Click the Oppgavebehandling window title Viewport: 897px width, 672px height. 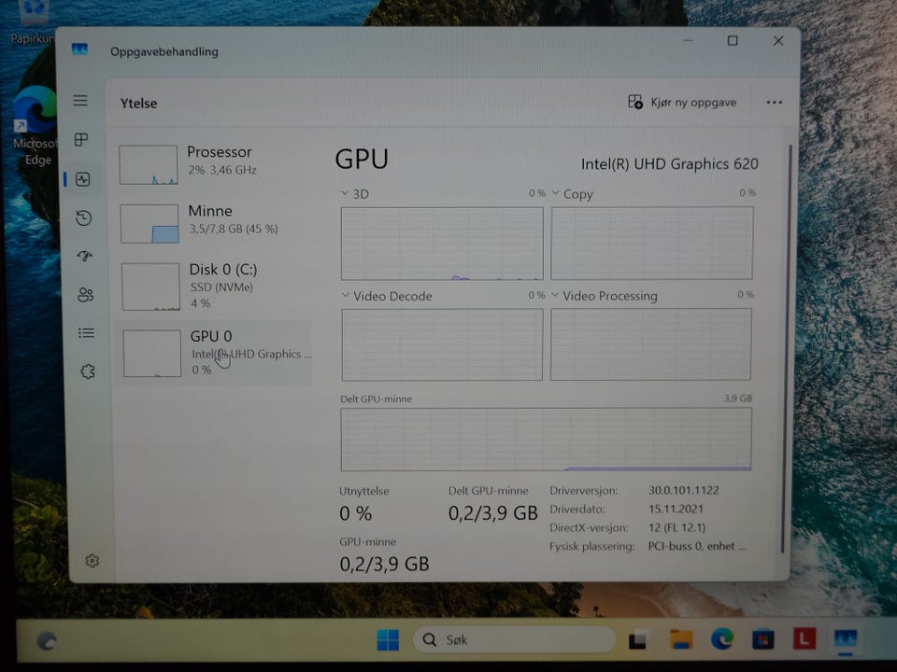(164, 51)
